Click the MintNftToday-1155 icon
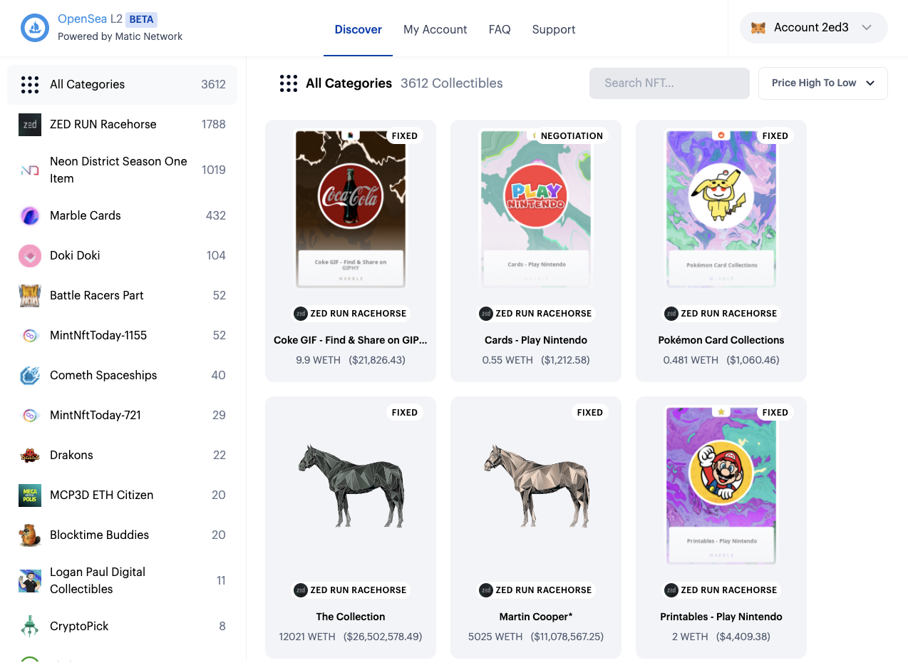908x668 pixels. (30, 335)
